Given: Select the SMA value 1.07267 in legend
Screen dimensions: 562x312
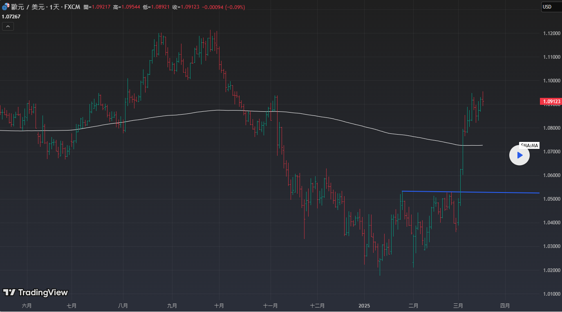Looking at the screenshot, I should point(11,17).
